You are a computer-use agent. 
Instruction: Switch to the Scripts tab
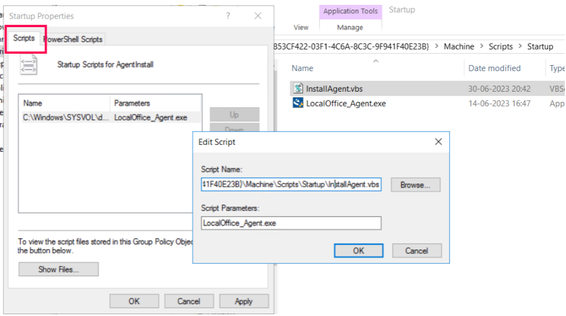pos(24,38)
